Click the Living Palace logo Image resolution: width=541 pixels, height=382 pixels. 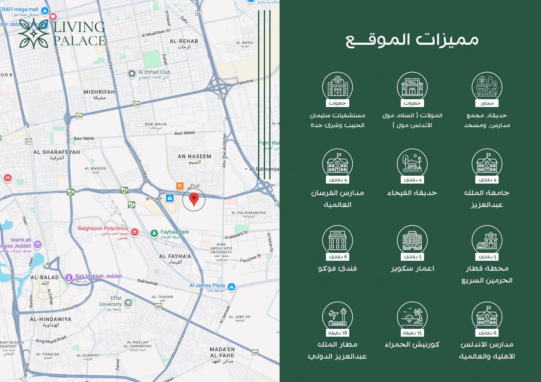[x=62, y=34]
